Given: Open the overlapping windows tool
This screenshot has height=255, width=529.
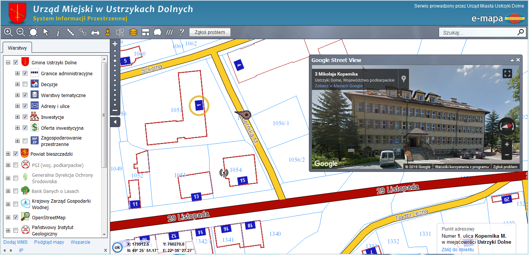Looking at the screenshot, I should coord(120,32).
